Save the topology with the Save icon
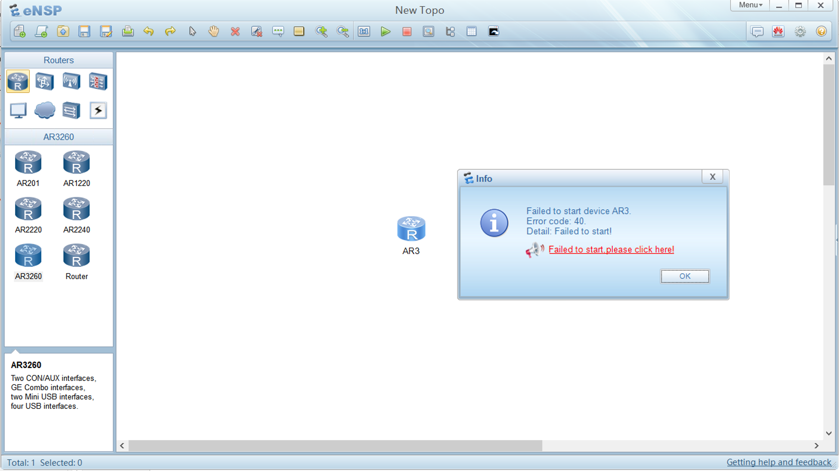 (84, 31)
